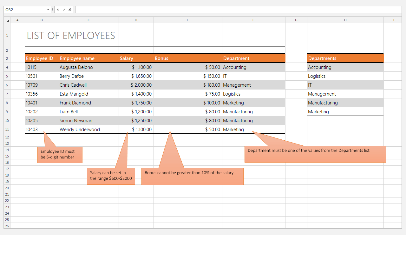Screen dimensions: 406x254
Task: Click the select all corner triangle
Action: point(8,20)
